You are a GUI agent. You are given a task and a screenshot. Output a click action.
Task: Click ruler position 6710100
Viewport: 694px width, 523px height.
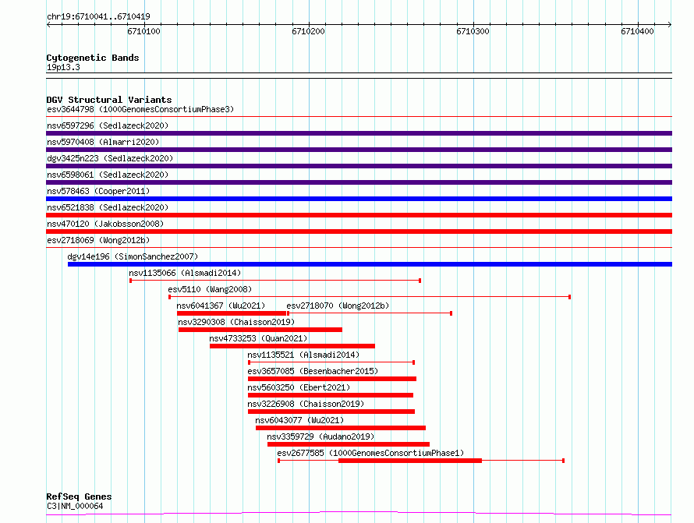pos(143,31)
